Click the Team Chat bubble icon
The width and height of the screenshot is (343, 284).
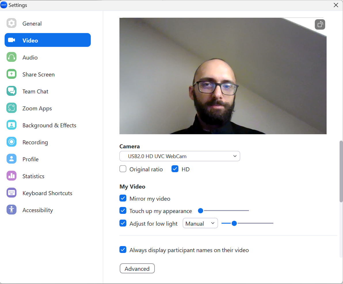(12, 91)
